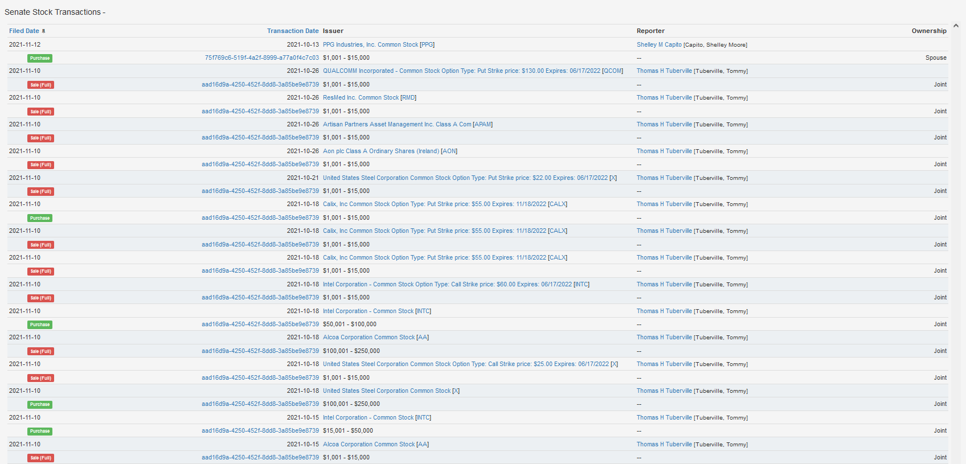Open aad16d9a transaction ID under the QUALCOMM row
The image size is (966, 464).
260,84
